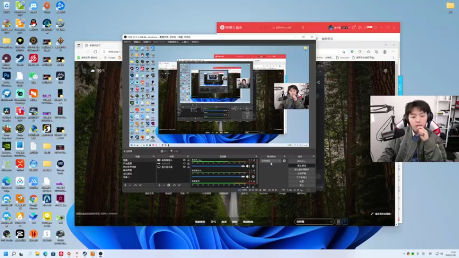Click webcam overlay on desktop right side
The height and width of the screenshot is (258, 459).
[414, 128]
